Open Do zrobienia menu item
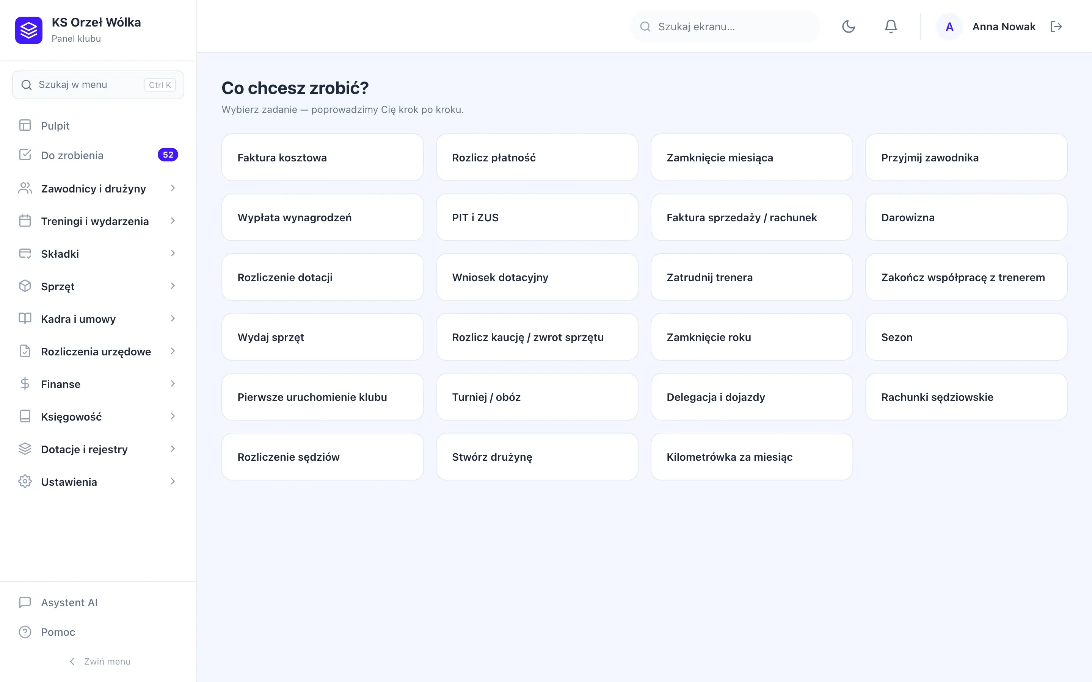The image size is (1092, 682). (98, 155)
